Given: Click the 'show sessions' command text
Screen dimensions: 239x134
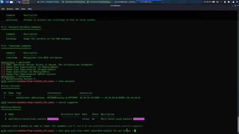Looking at the screenshot, I should (x=66, y=81).
